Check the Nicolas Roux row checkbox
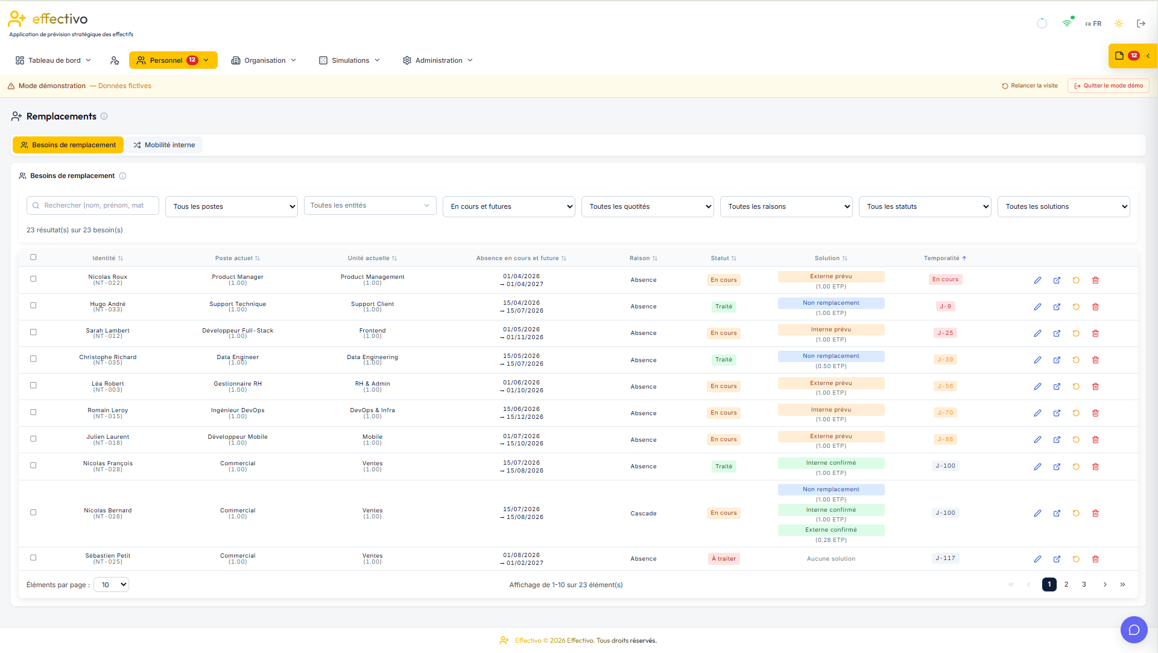 [33, 279]
